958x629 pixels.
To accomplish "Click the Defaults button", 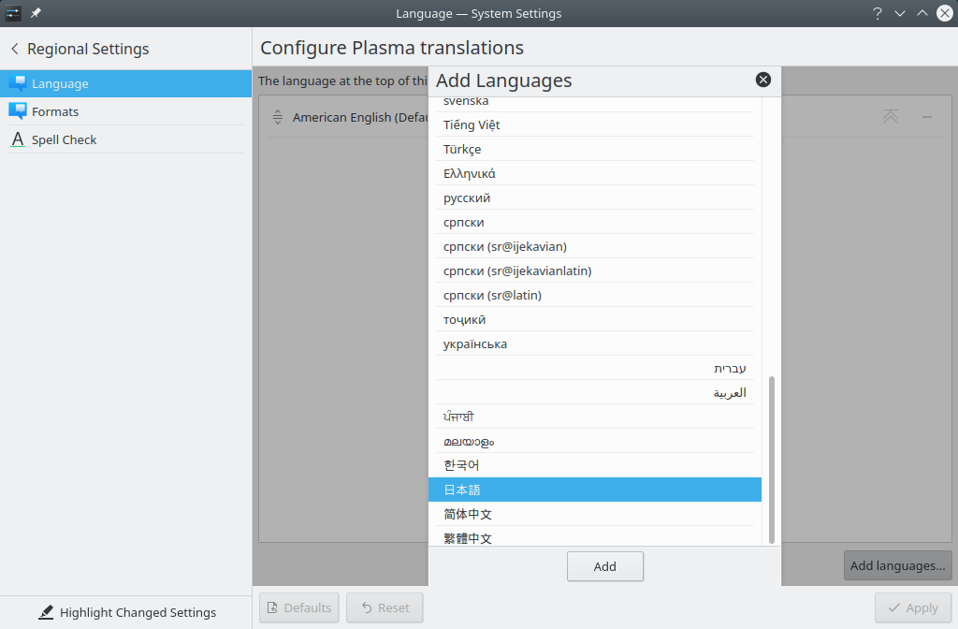I will tap(298, 607).
